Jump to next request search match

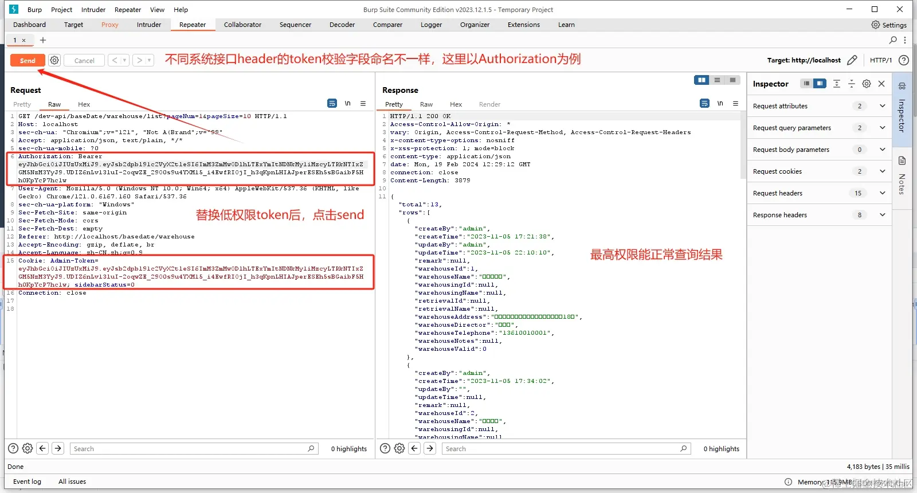pos(58,448)
